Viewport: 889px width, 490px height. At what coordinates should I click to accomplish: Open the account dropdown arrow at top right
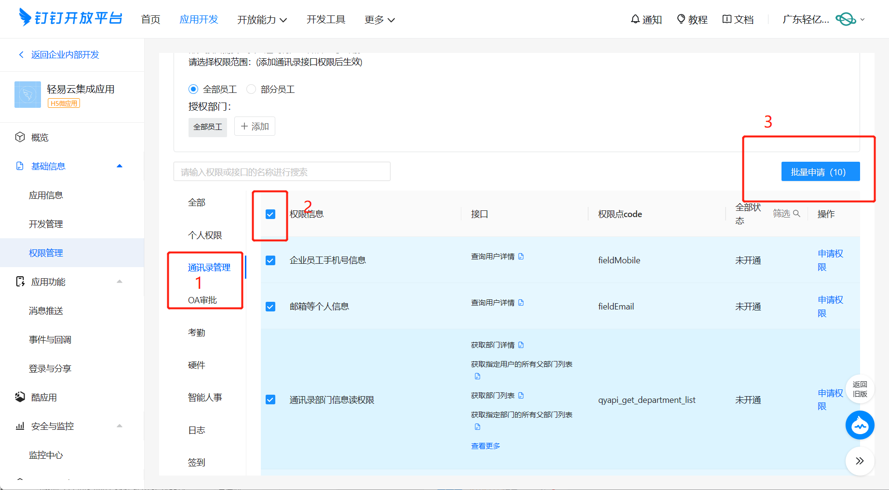[x=862, y=20]
